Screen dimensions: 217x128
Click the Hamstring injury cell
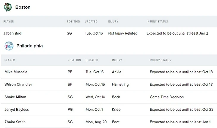pyautogui.click(x=120, y=84)
